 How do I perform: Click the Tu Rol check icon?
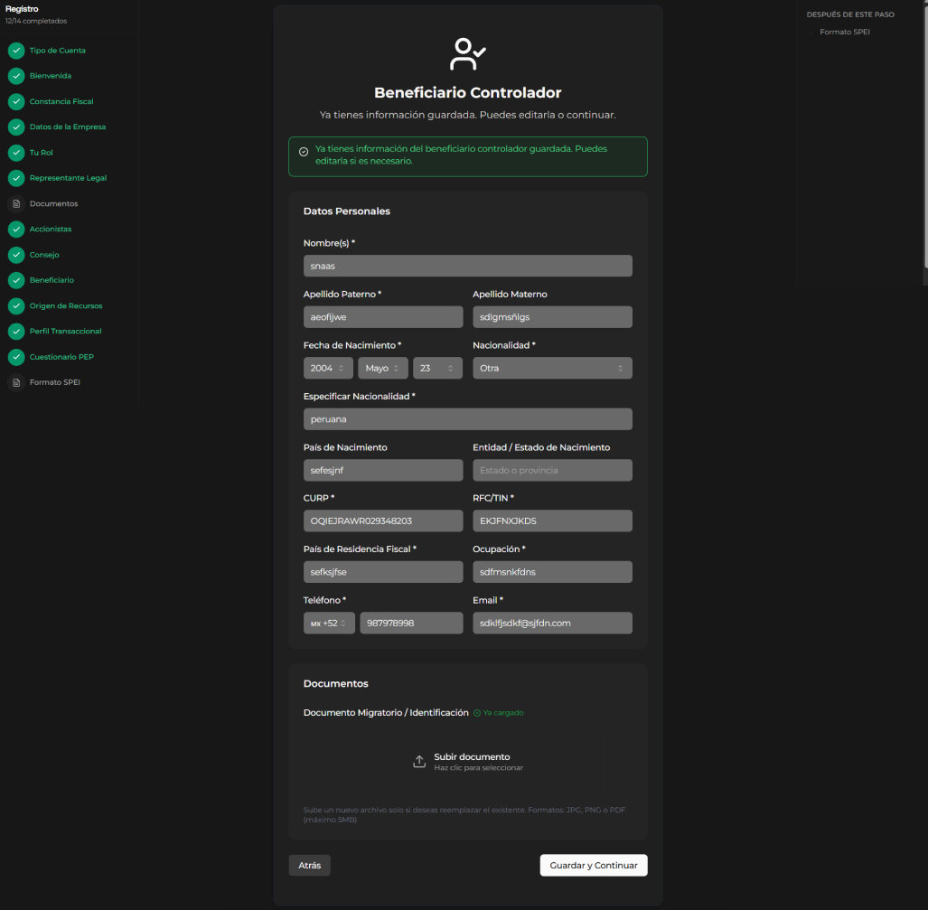(16, 152)
